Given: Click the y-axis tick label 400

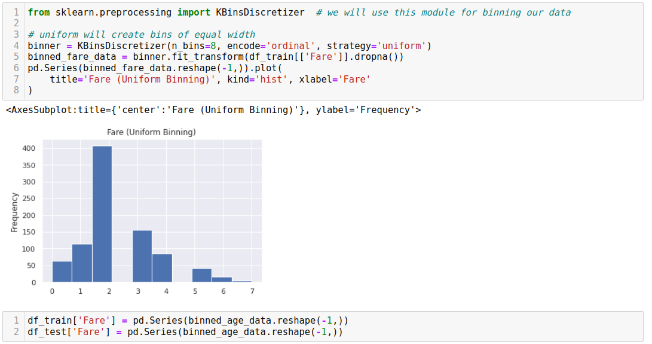Looking at the screenshot, I should [29, 149].
